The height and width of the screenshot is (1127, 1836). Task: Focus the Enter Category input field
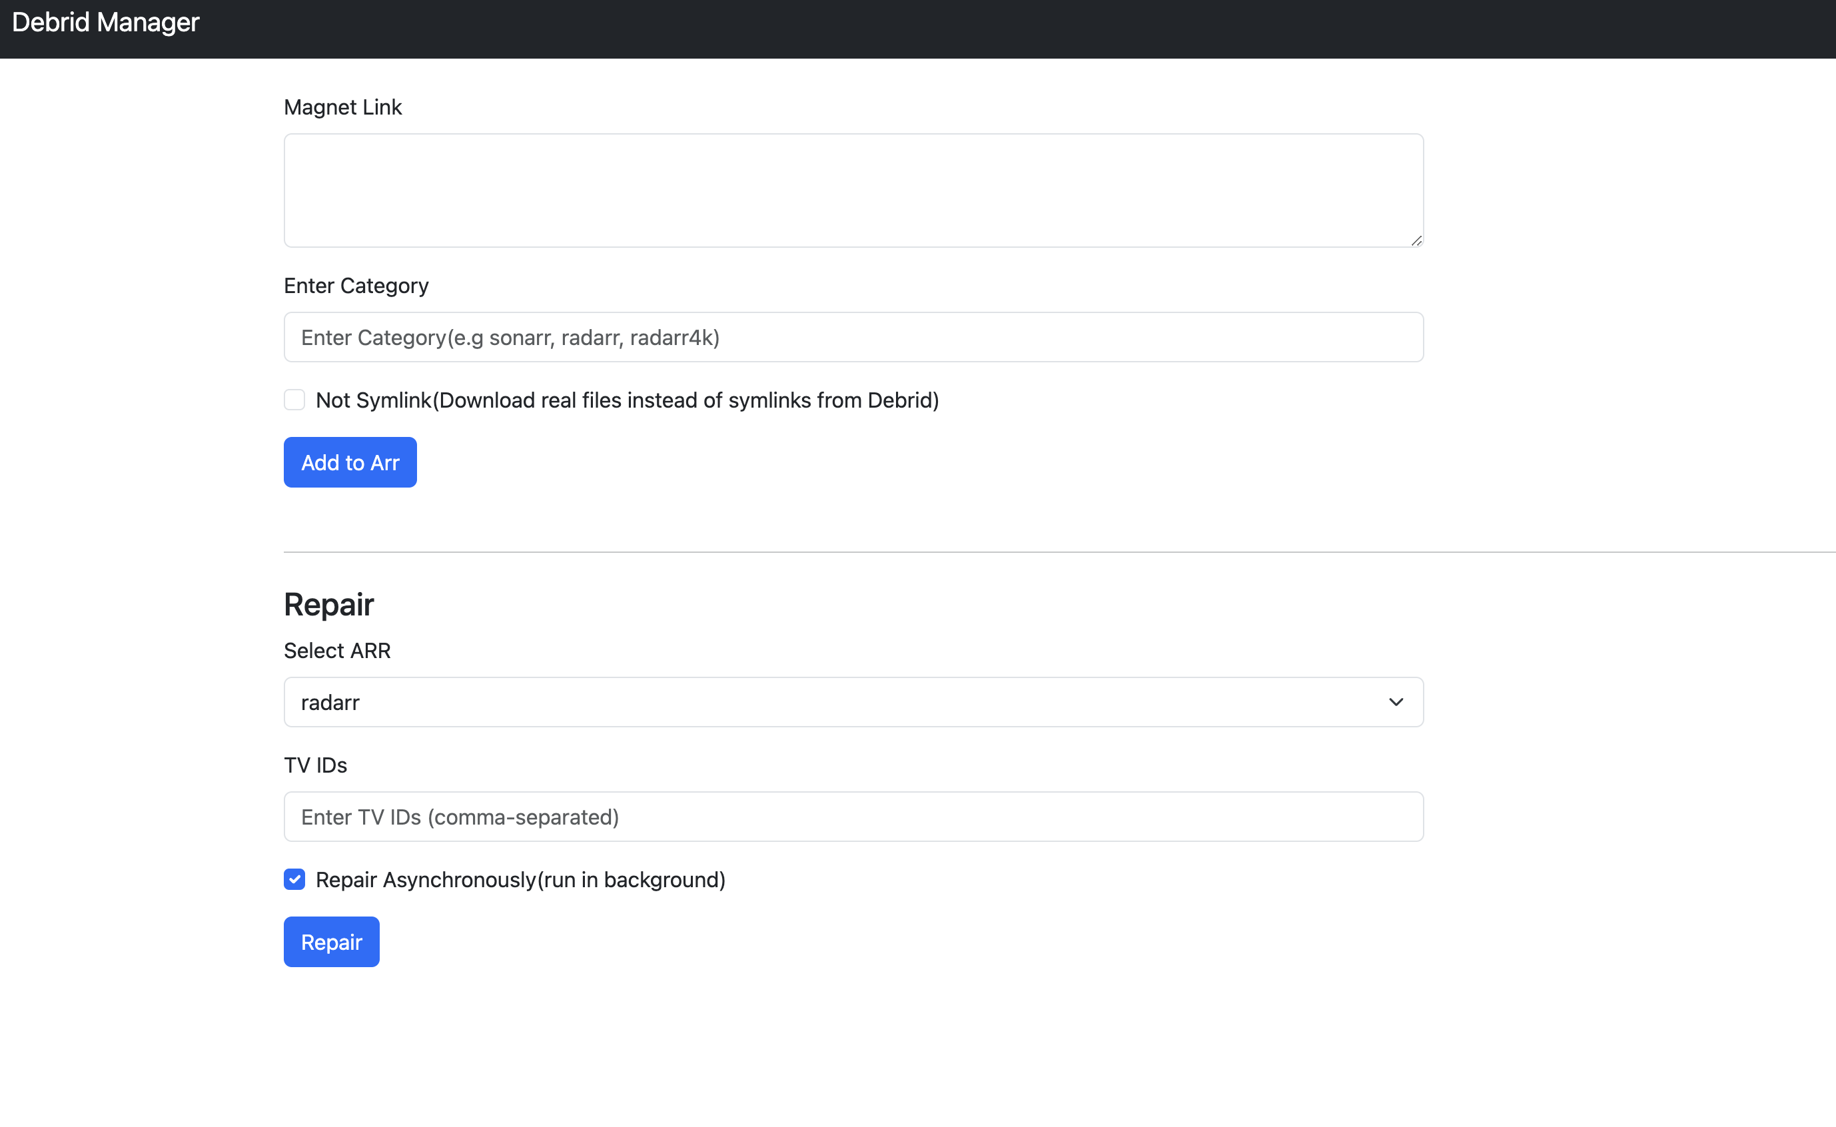(x=853, y=337)
